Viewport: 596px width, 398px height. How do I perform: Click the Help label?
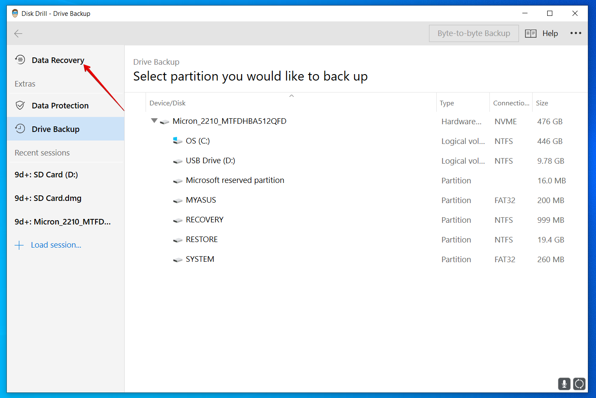coord(550,33)
